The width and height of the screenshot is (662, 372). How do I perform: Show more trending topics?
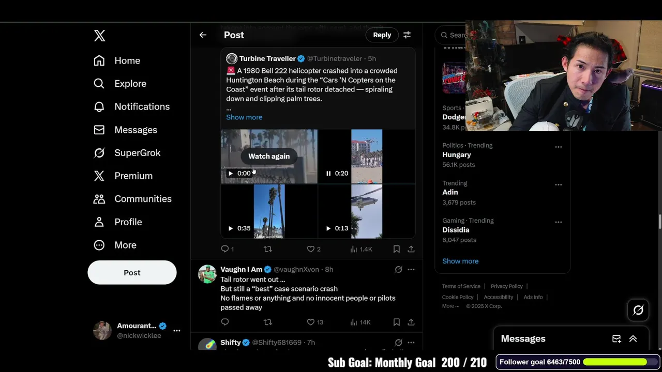click(460, 261)
